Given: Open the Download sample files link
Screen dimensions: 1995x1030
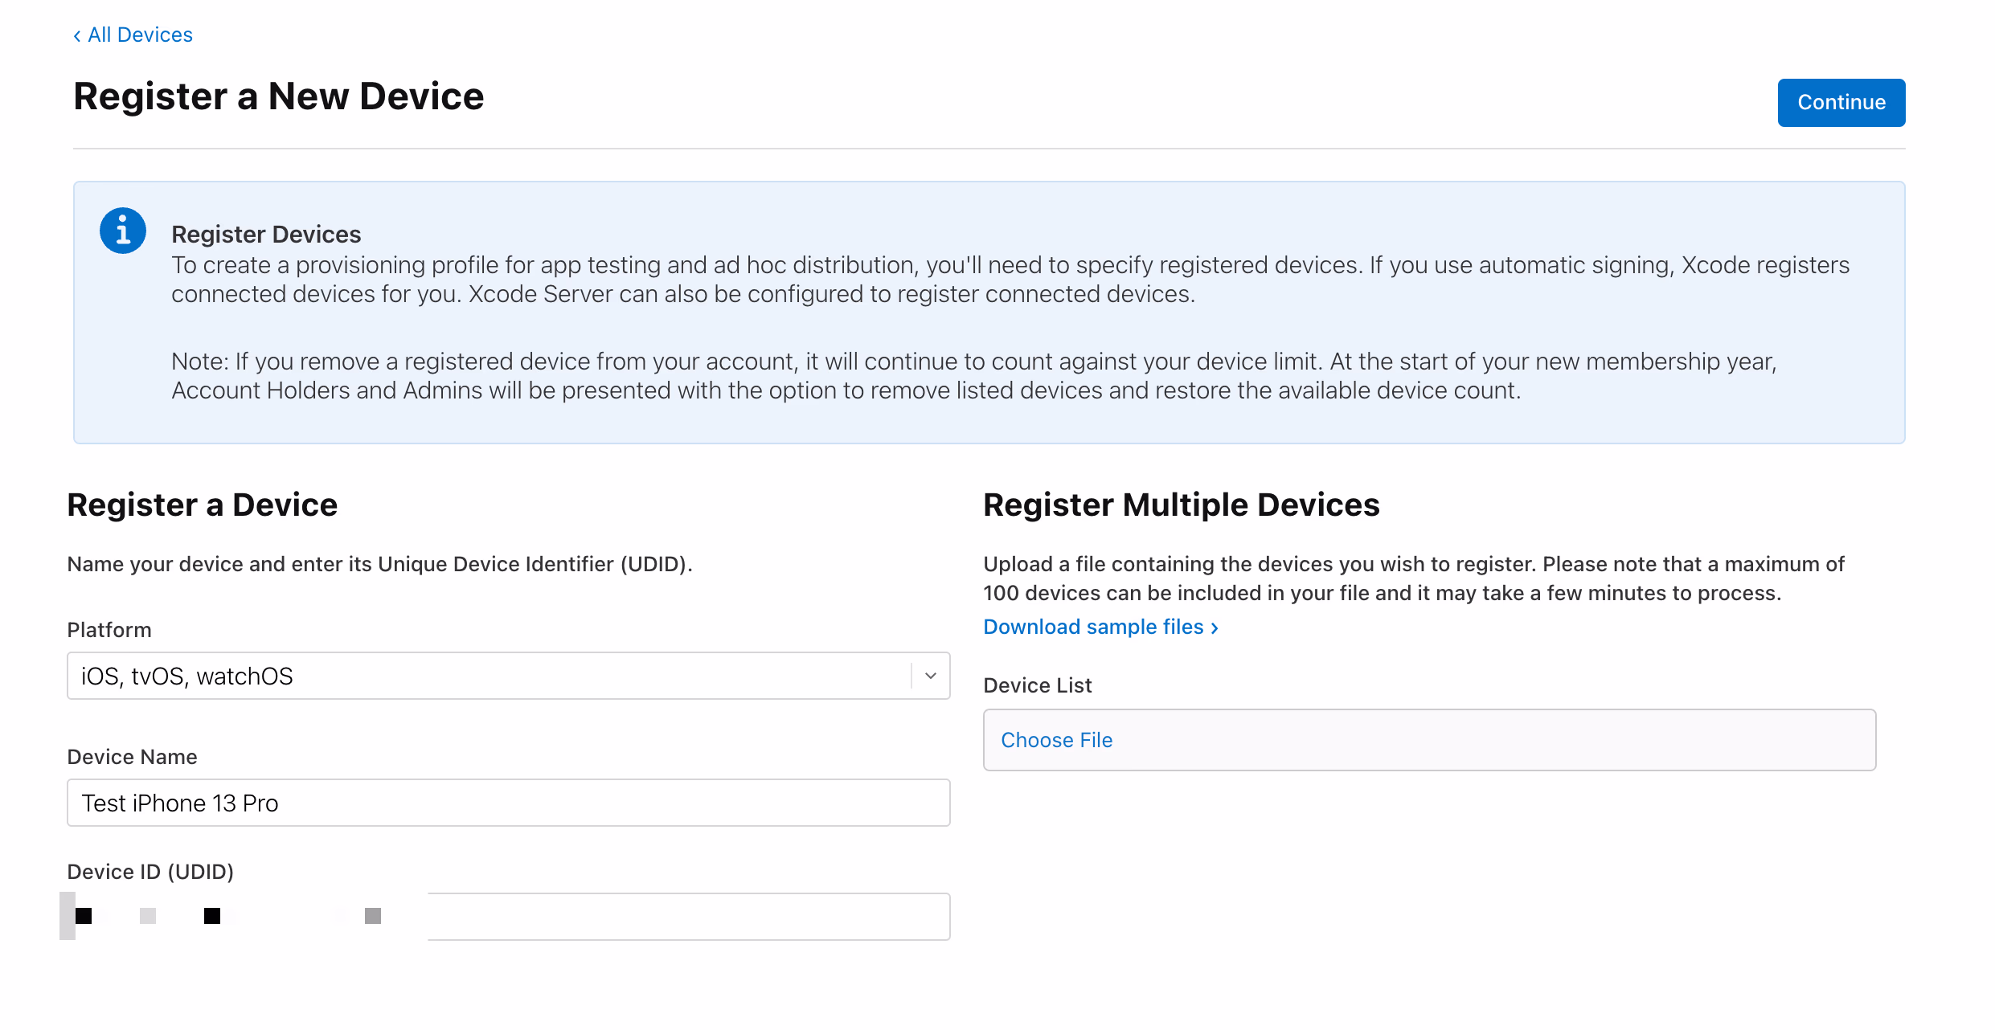Looking at the screenshot, I should click(x=1093, y=627).
